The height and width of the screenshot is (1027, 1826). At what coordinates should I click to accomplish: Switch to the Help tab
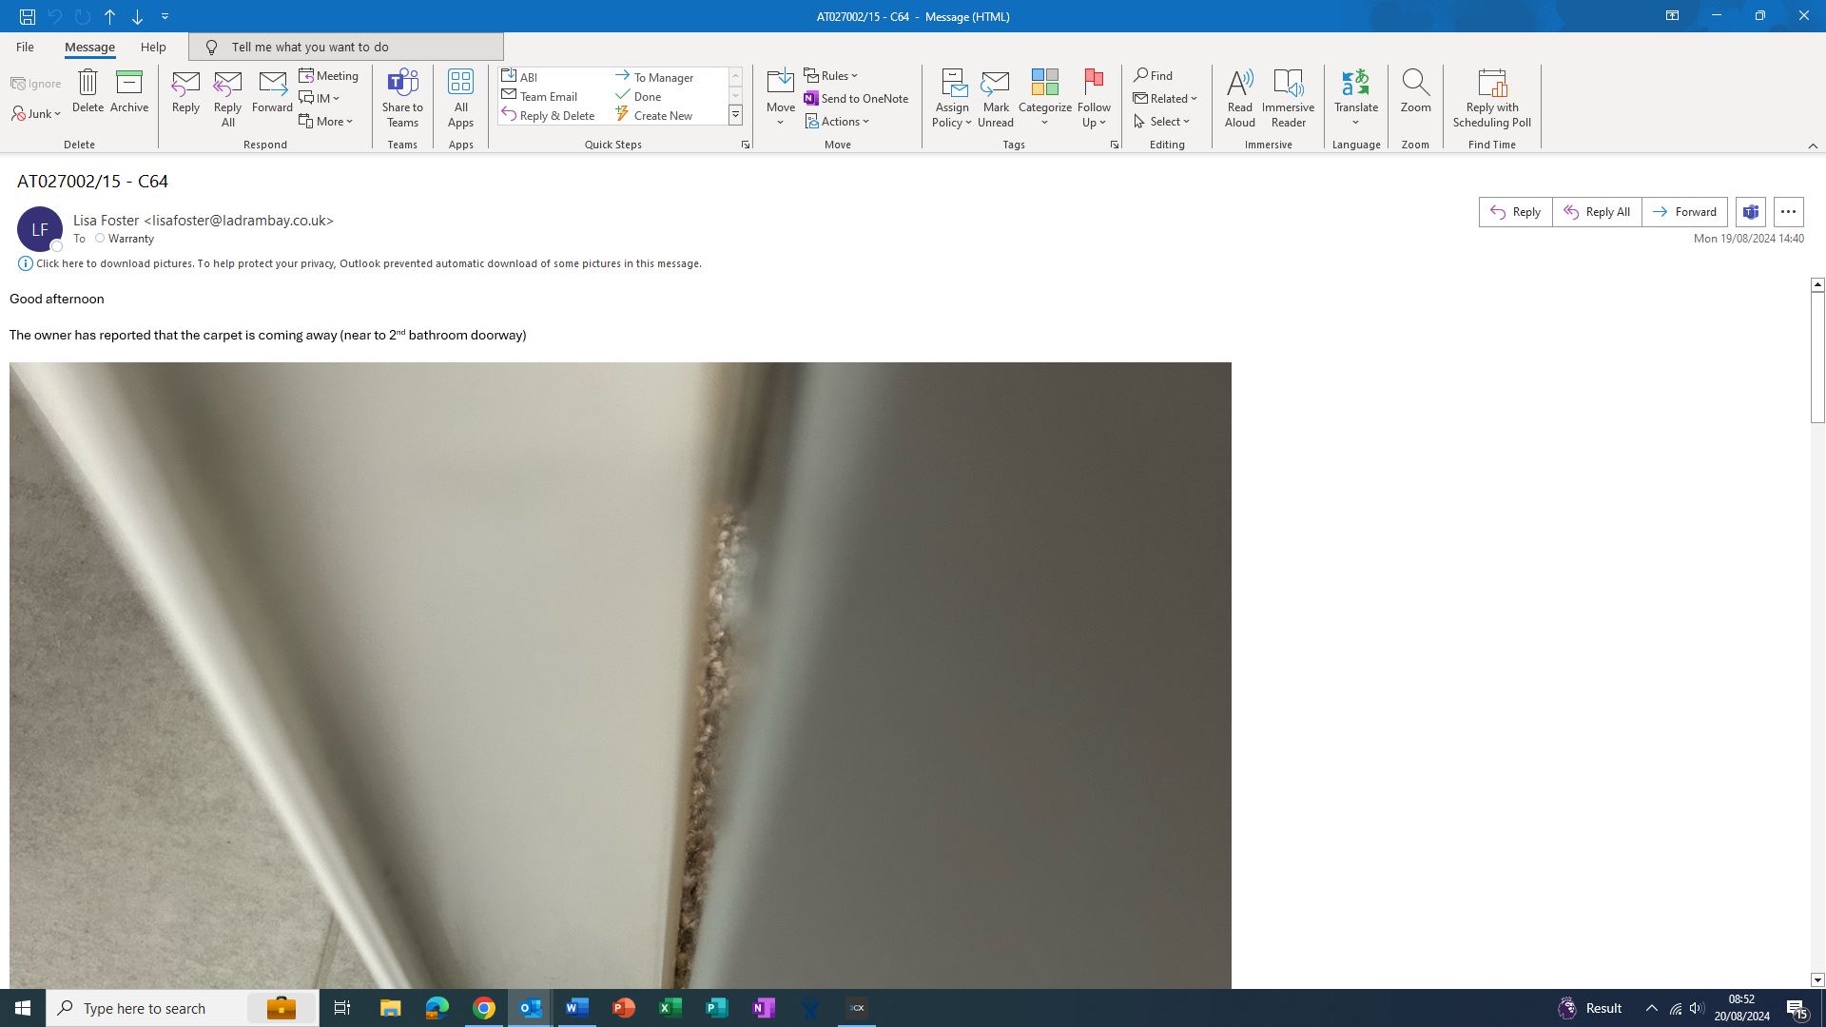[153, 47]
